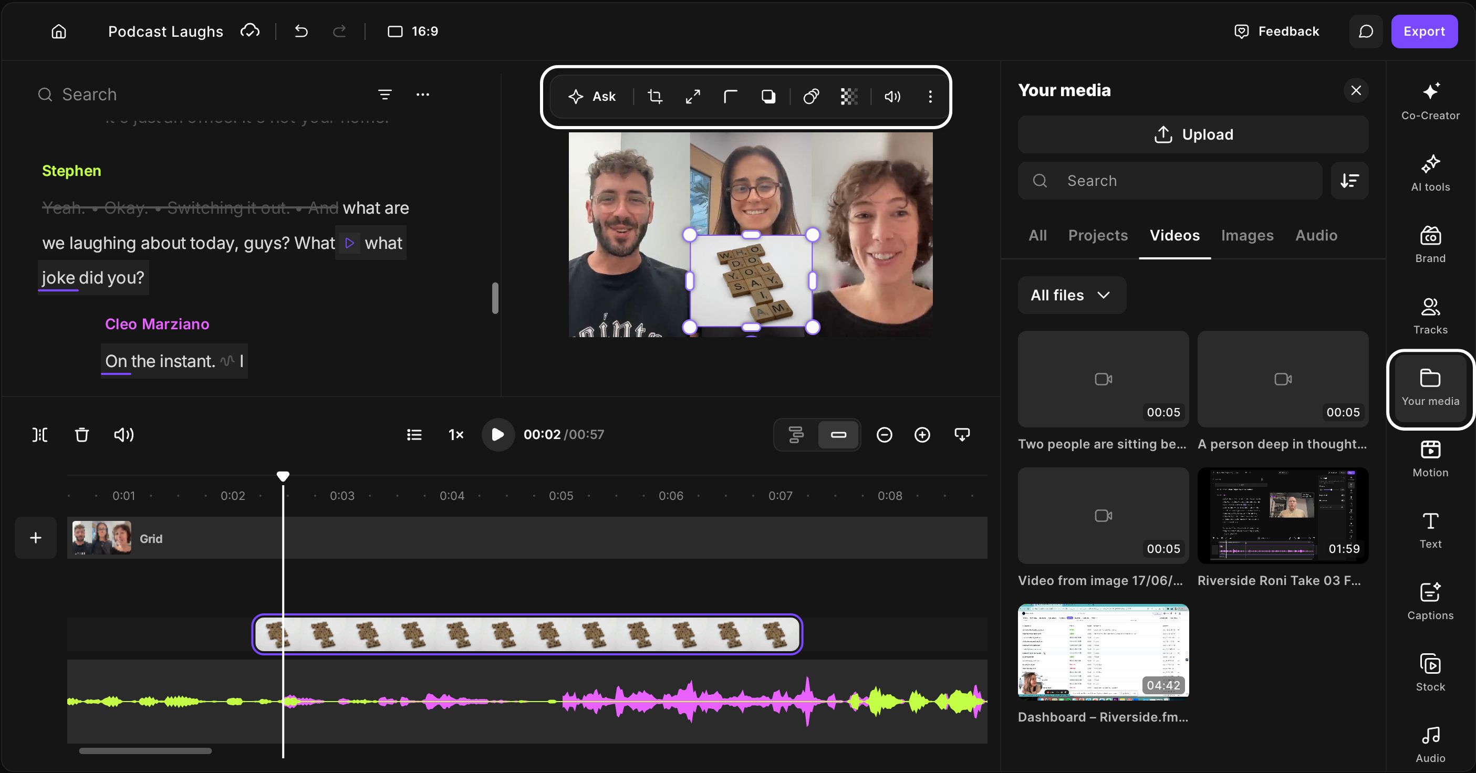This screenshot has height=773, width=1476.
Task: Select the Dashboard – Riverside.fm video
Action: click(x=1103, y=652)
